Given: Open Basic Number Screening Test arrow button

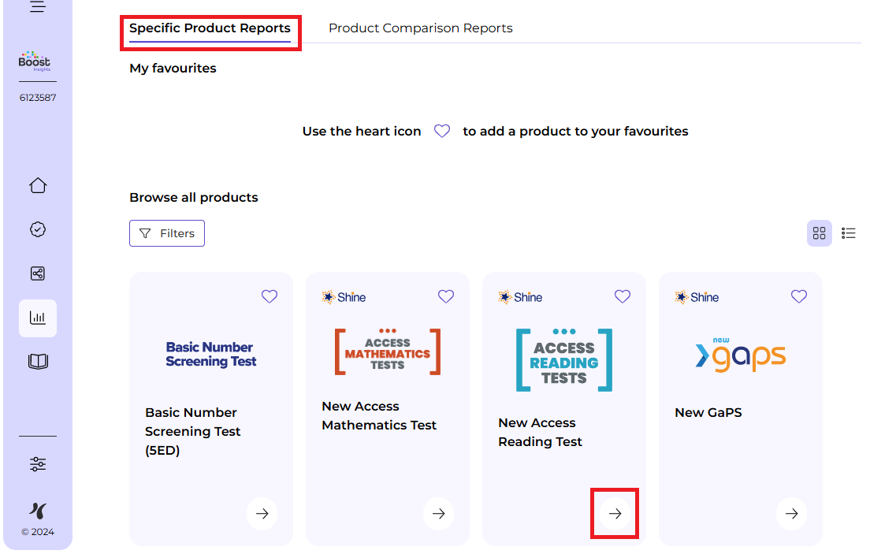Looking at the screenshot, I should pyautogui.click(x=262, y=514).
